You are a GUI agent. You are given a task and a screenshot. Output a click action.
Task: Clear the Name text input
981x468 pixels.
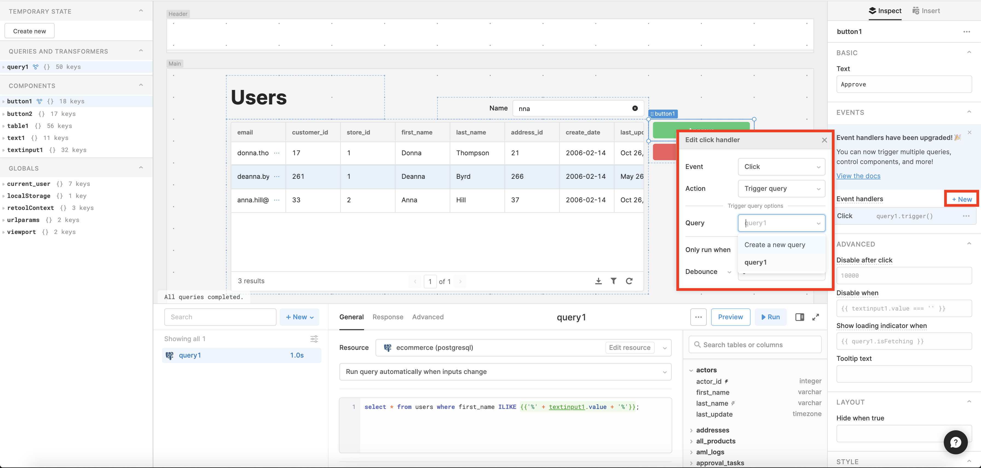pos(635,108)
